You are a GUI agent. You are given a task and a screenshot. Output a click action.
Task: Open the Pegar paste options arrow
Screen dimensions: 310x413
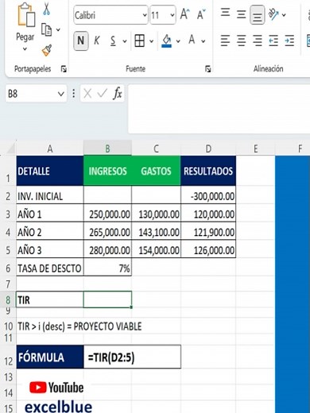pyautogui.click(x=25, y=49)
